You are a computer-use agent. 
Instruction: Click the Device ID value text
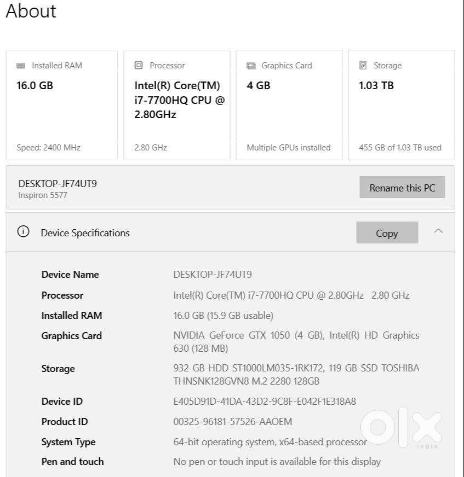click(264, 402)
